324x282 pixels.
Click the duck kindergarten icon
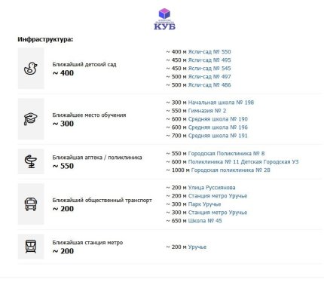point(31,69)
